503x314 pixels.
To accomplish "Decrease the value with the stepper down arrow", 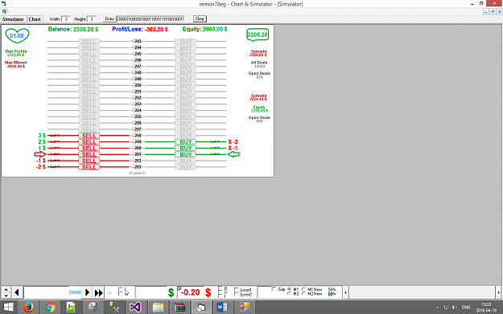I will pyautogui.click(x=6, y=295).
